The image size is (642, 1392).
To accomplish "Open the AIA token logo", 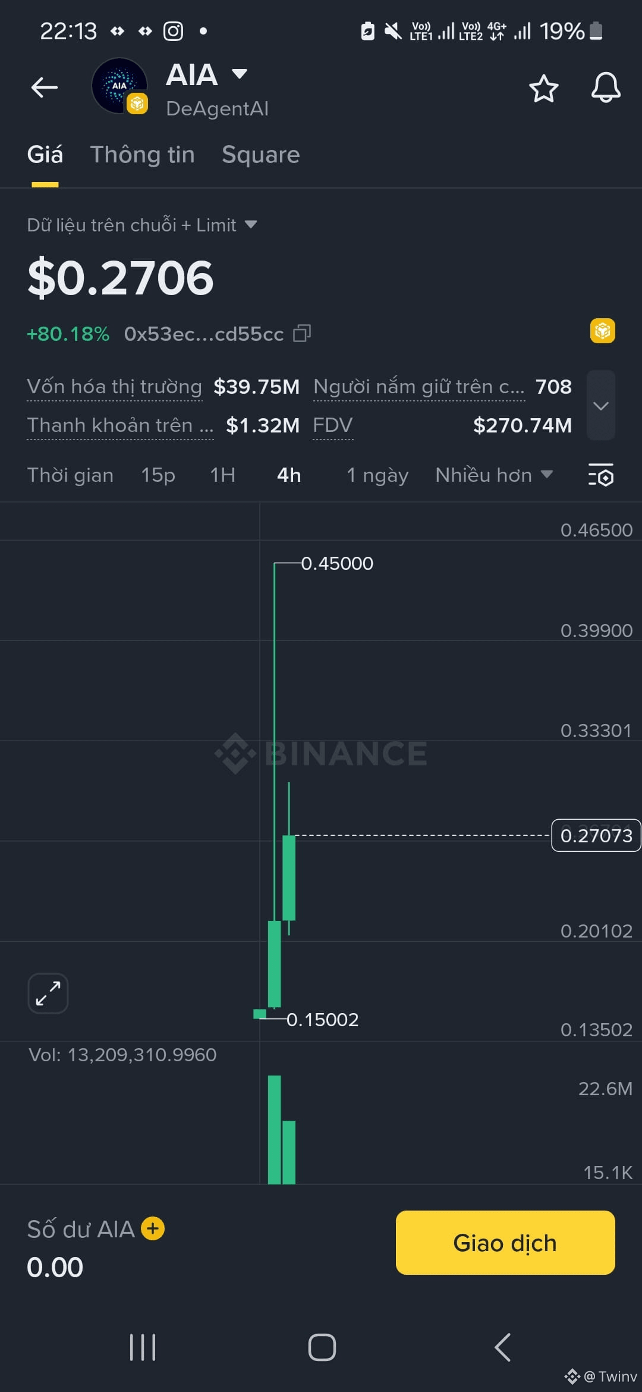I will [119, 86].
